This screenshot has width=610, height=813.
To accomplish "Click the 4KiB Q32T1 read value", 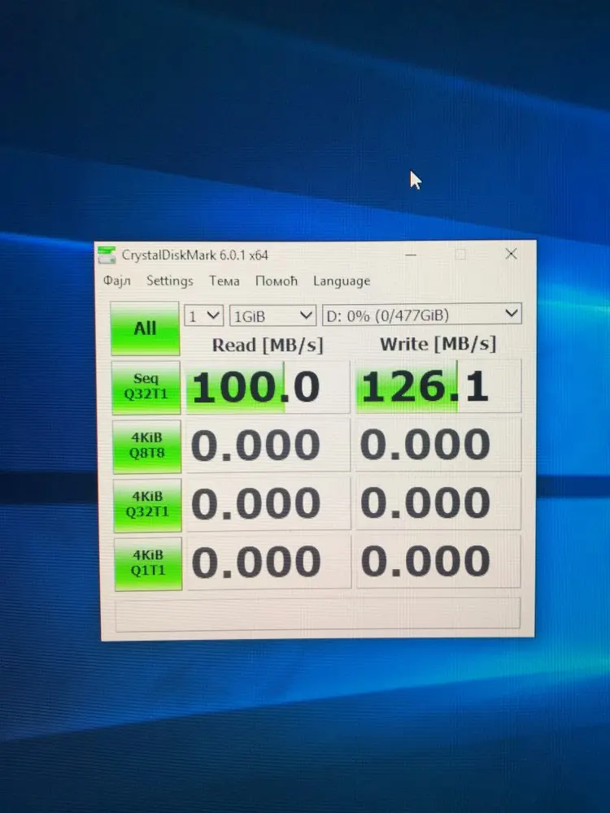I will (268, 503).
